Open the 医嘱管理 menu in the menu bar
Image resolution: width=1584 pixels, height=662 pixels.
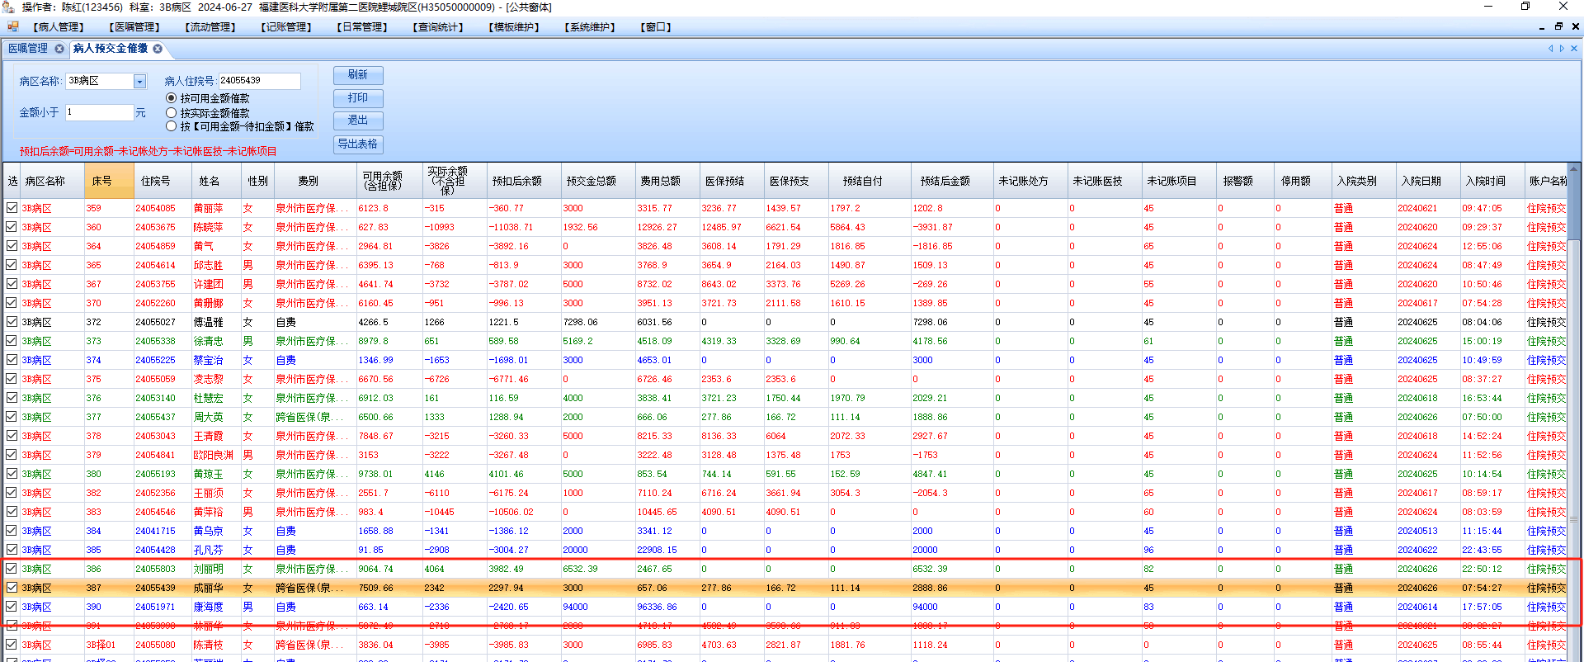click(134, 27)
